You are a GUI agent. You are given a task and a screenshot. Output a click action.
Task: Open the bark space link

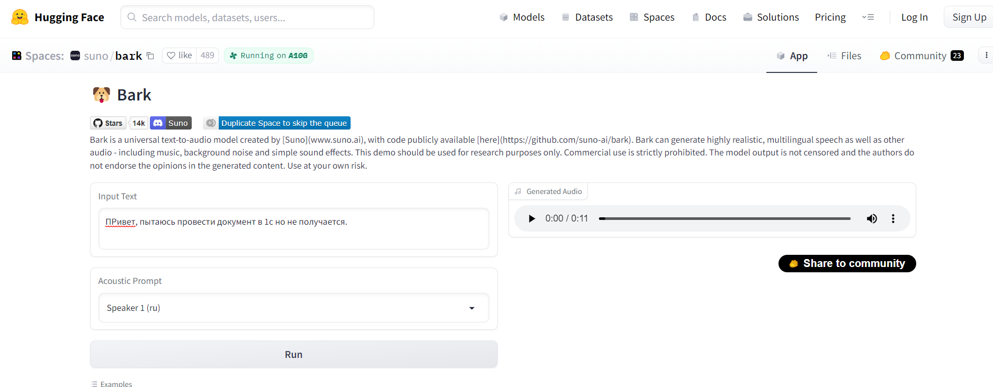(129, 56)
